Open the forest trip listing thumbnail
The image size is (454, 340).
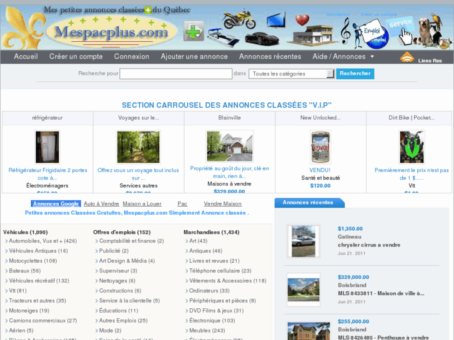click(139, 147)
